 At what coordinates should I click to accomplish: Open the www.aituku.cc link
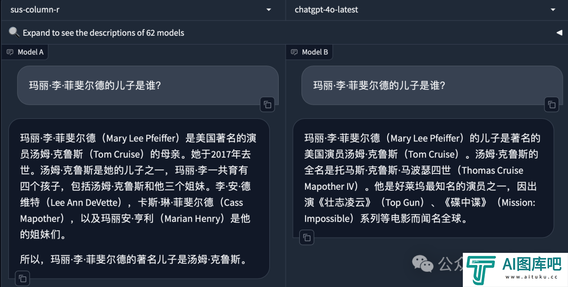tap(531, 277)
